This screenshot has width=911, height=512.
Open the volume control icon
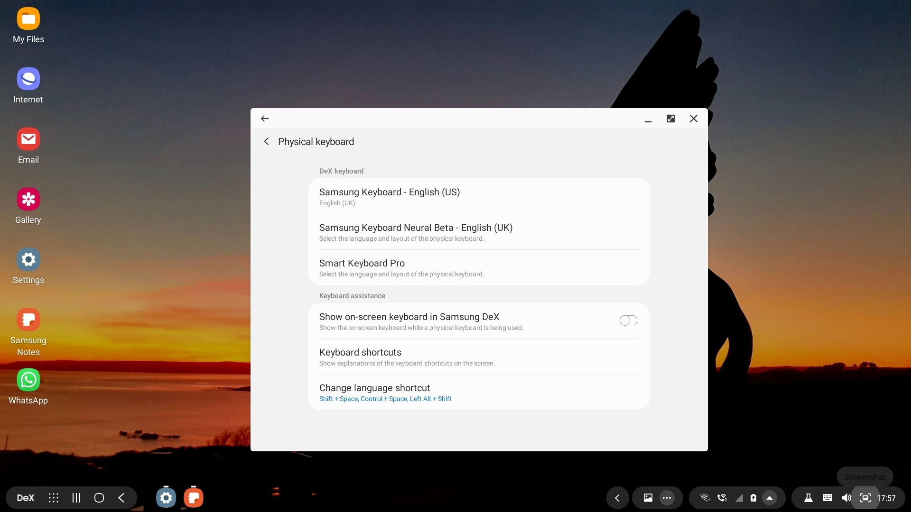(x=846, y=498)
